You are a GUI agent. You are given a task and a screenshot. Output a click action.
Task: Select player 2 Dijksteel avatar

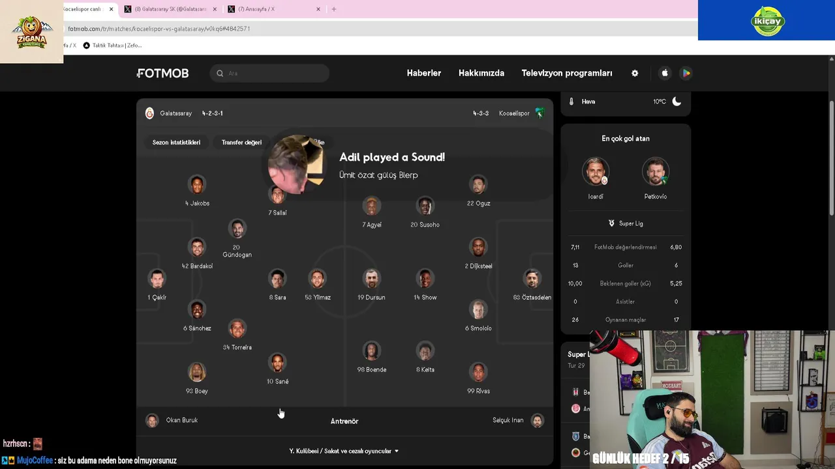point(478,248)
